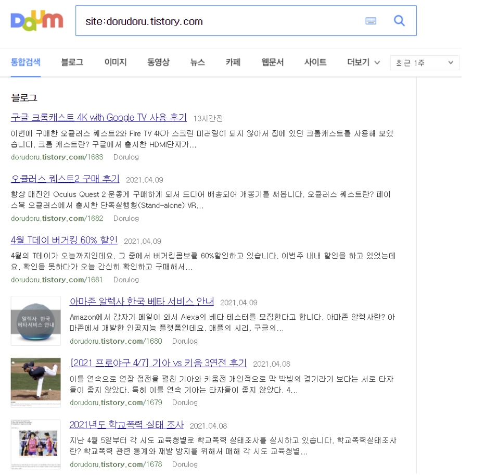Click the magnifier search button
The height and width of the screenshot is (475, 485).
tap(399, 21)
